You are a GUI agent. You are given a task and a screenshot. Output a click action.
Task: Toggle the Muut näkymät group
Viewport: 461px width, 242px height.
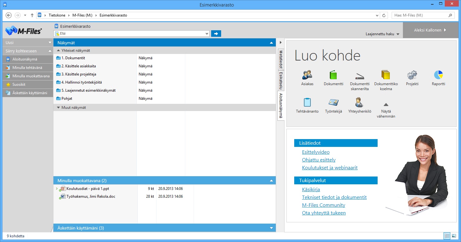pos(58,108)
